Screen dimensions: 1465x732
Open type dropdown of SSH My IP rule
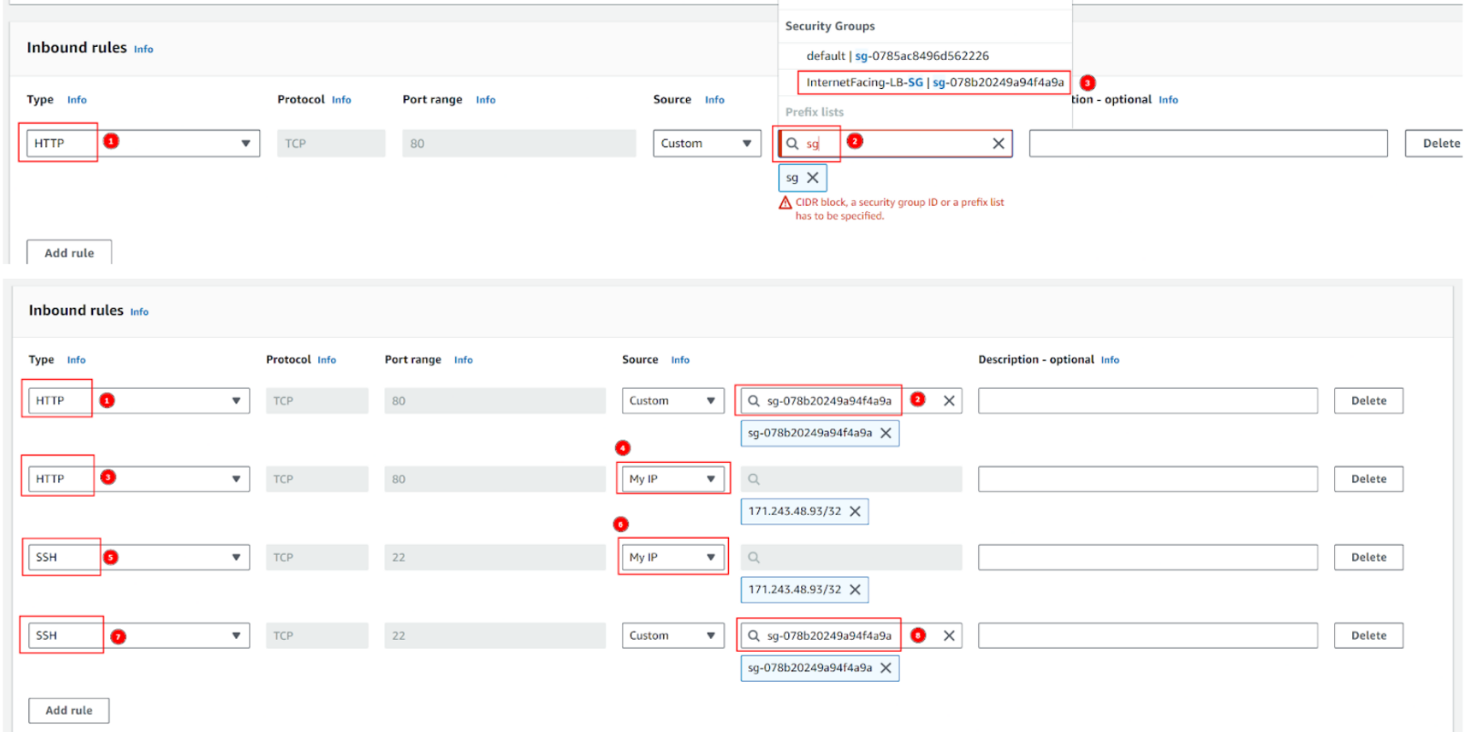(x=139, y=557)
